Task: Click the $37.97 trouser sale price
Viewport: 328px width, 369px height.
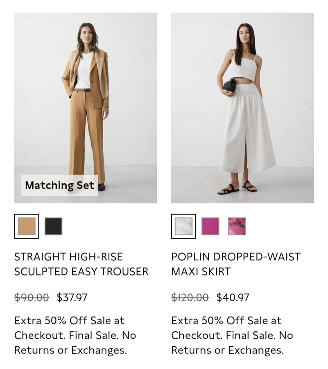Action: 72,297
